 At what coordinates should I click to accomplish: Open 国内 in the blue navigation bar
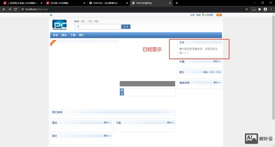64,35
